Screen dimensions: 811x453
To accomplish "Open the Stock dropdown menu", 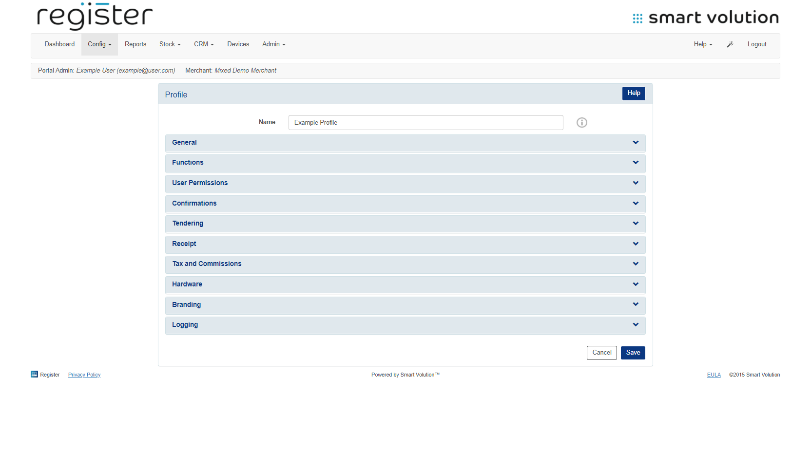I will click(x=170, y=44).
